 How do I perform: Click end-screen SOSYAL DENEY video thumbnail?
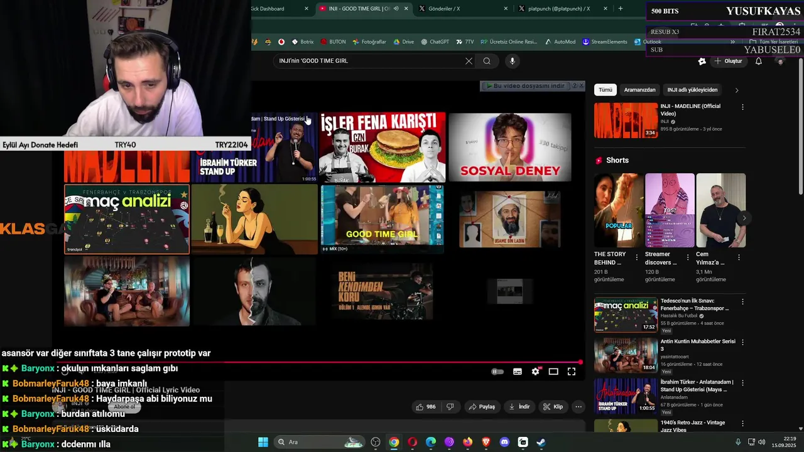pyautogui.click(x=510, y=148)
